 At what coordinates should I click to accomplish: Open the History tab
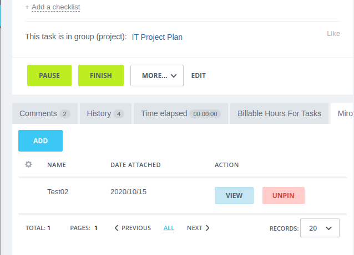click(x=105, y=113)
